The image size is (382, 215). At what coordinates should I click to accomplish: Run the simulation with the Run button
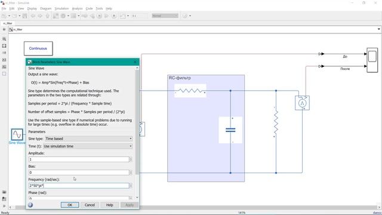(x=99, y=16)
